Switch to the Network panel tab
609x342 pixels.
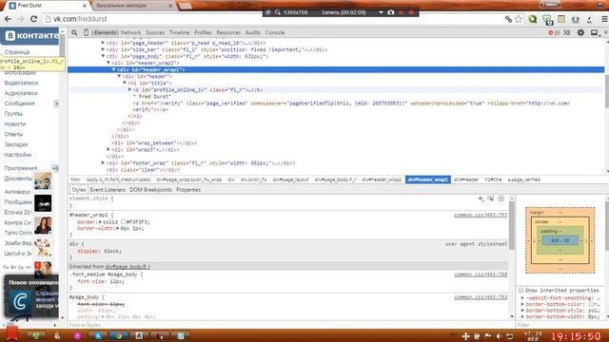130,32
